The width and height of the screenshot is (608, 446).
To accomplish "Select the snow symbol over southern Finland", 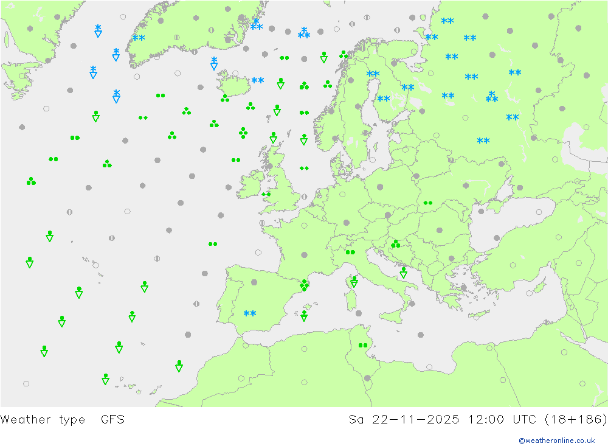I will [x=384, y=99].
